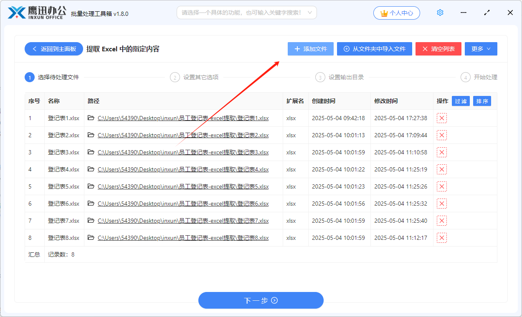This screenshot has width=522, height=317.
Task: Click 清空列表 button
Action: pos(438,49)
